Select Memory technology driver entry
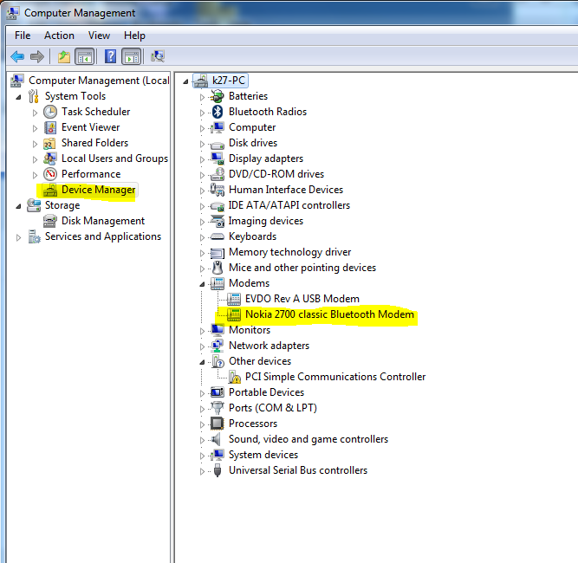Screen dimensions: 578x563 (289, 252)
